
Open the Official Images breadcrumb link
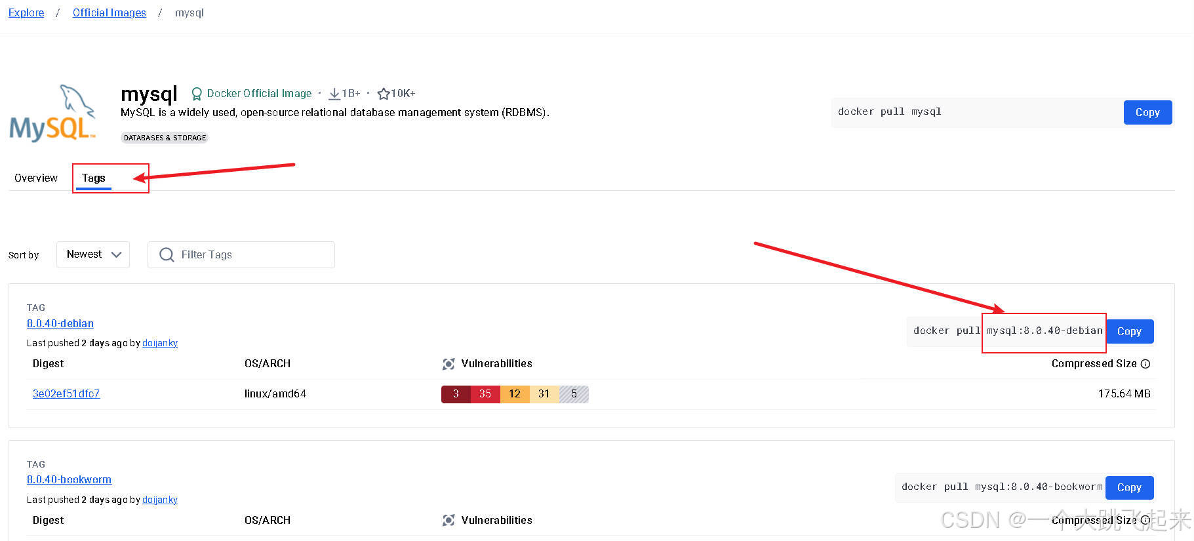(109, 12)
